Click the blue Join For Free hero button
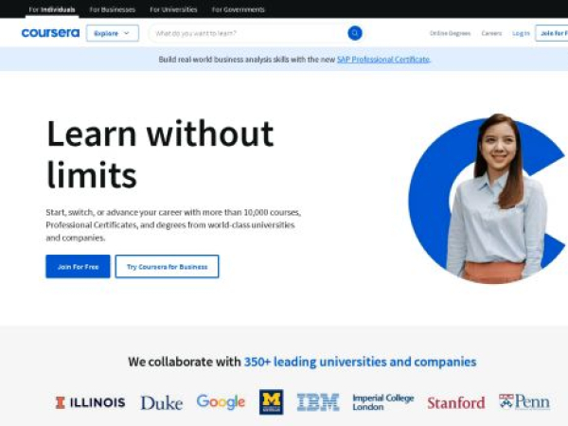This screenshot has height=426, width=568. pos(78,267)
